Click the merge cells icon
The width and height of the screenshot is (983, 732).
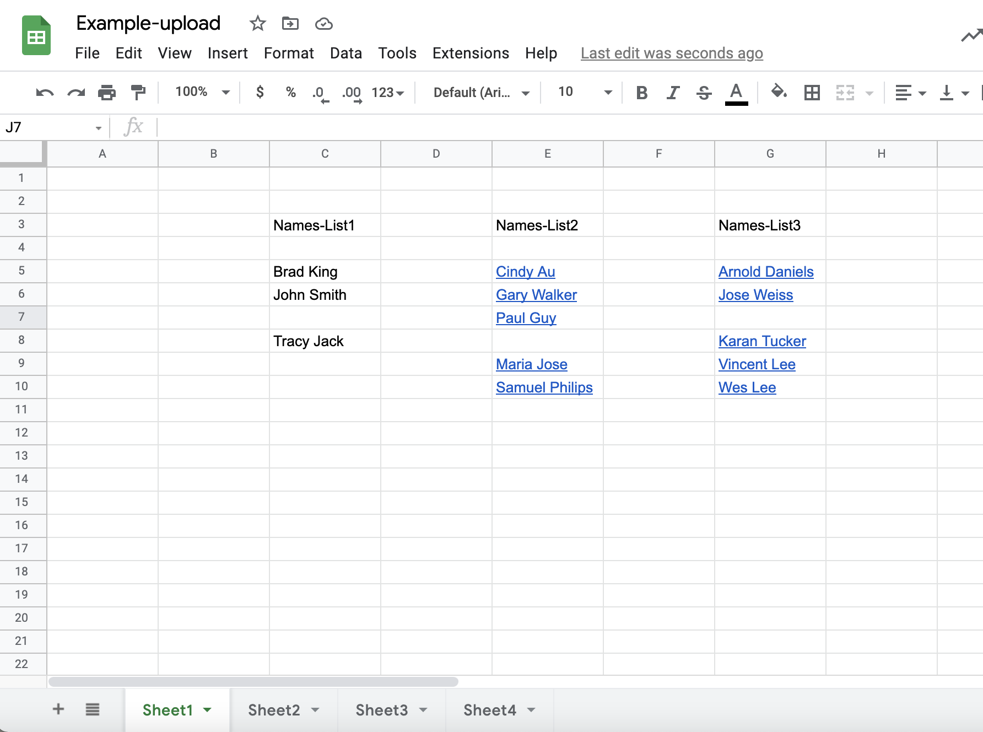point(845,93)
